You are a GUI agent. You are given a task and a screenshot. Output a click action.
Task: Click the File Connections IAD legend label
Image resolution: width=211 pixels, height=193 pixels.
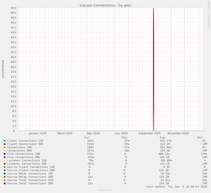23,154
